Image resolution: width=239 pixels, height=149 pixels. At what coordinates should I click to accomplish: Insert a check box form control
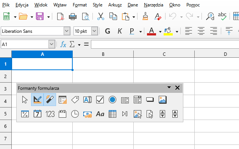point(100,100)
